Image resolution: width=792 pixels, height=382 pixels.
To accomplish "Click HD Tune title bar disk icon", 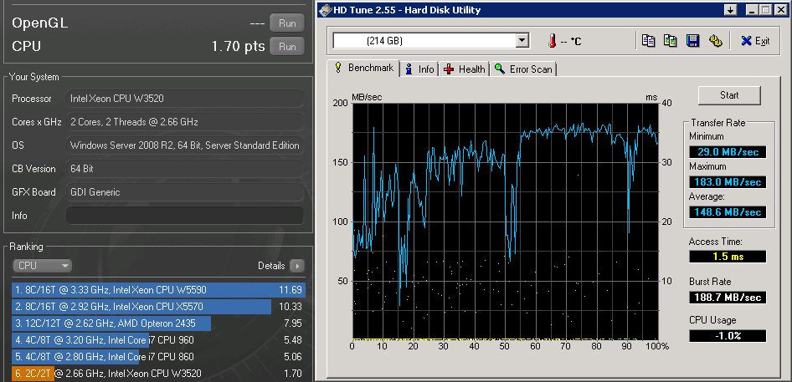I will [x=327, y=9].
